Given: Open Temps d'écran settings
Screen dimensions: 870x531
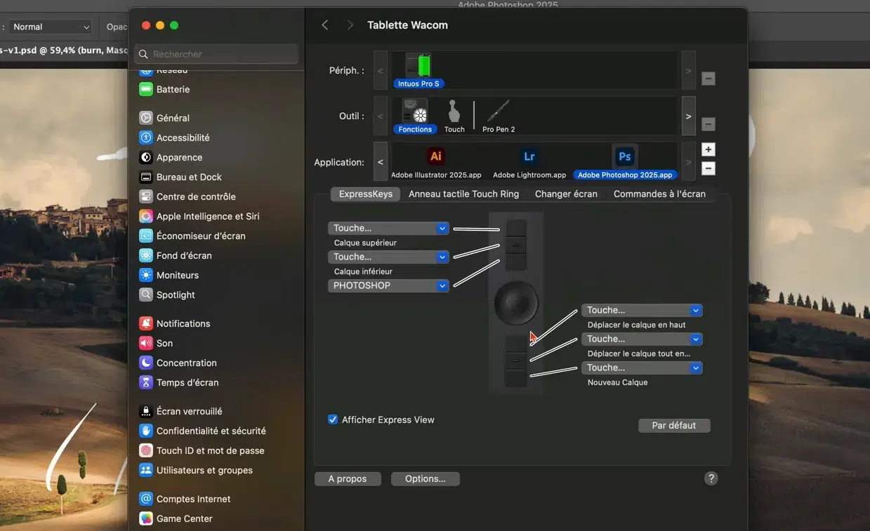Looking at the screenshot, I should 179,382.
